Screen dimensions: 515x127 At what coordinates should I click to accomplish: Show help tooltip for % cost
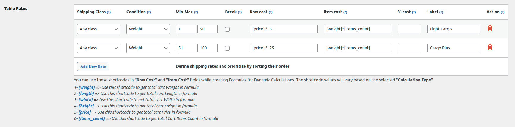(414, 12)
